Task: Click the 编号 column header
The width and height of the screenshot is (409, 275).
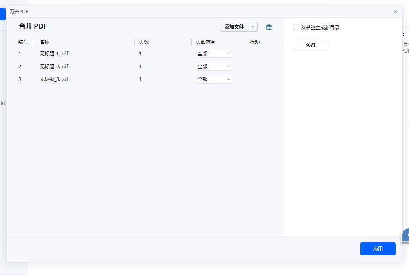Action: pyautogui.click(x=23, y=42)
